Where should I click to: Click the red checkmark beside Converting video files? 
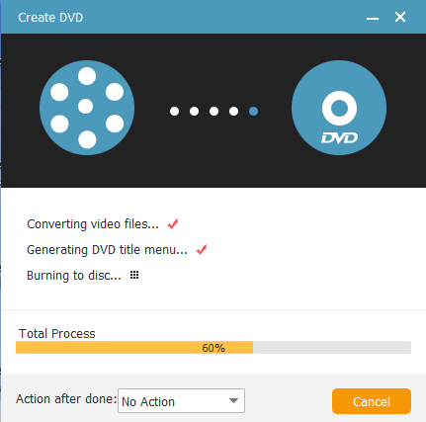tap(173, 224)
